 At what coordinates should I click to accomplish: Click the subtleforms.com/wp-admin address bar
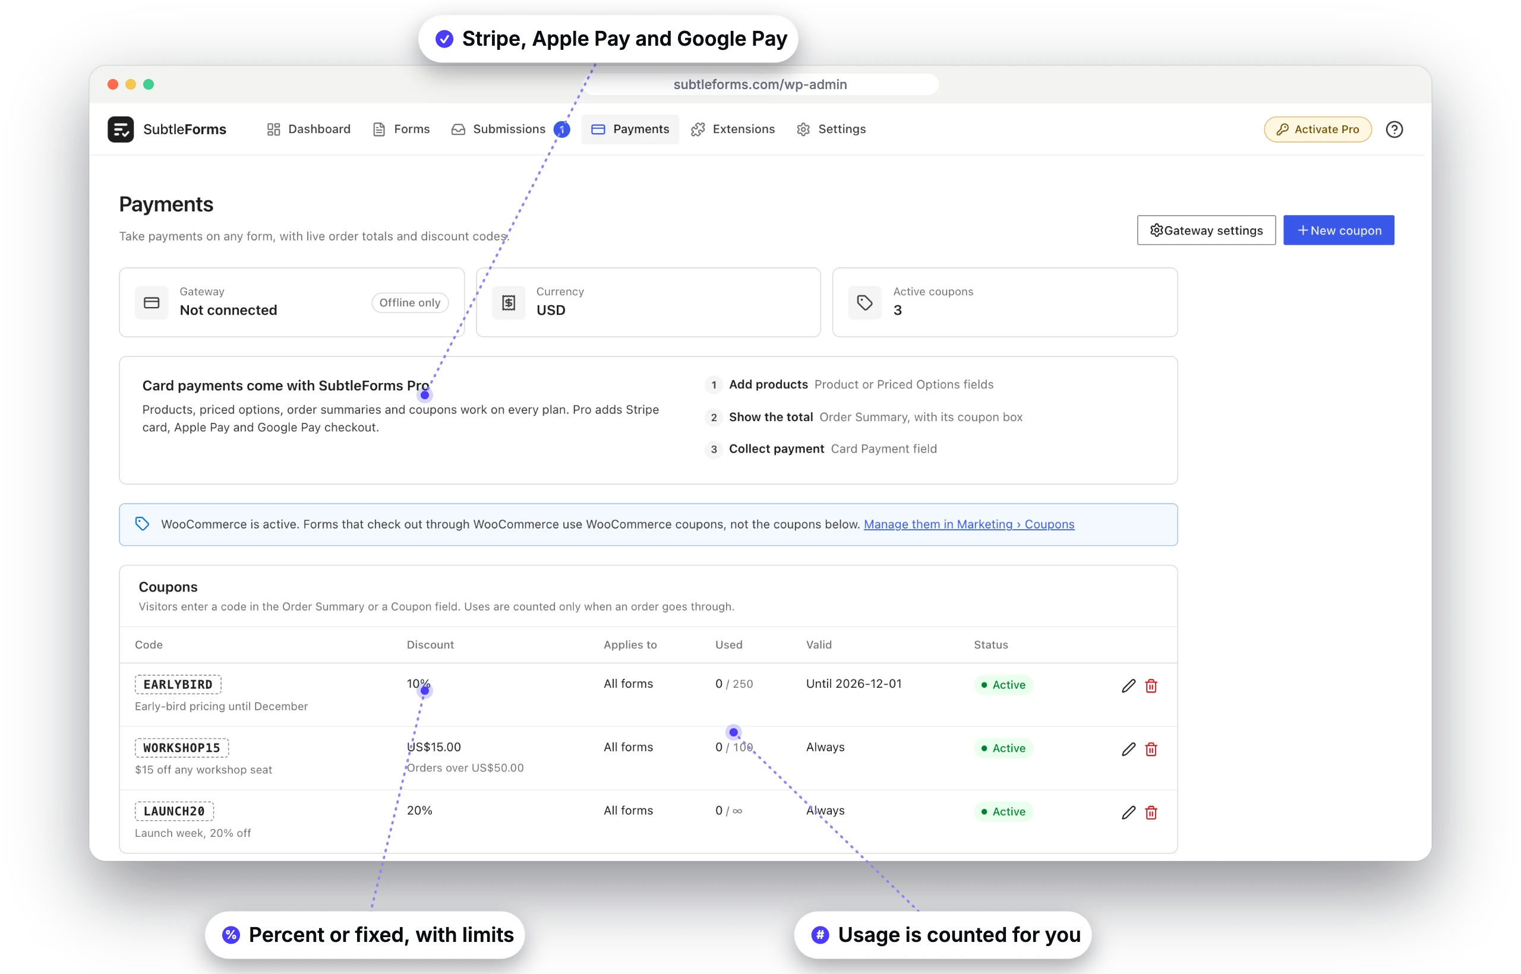pyautogui.click(x=760, y=84)
